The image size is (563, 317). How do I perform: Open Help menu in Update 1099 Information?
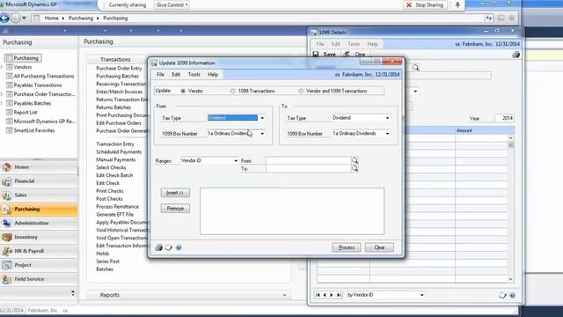(x=213, y=74)
